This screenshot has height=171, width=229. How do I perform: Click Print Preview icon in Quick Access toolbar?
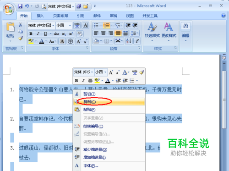[44, 6]
